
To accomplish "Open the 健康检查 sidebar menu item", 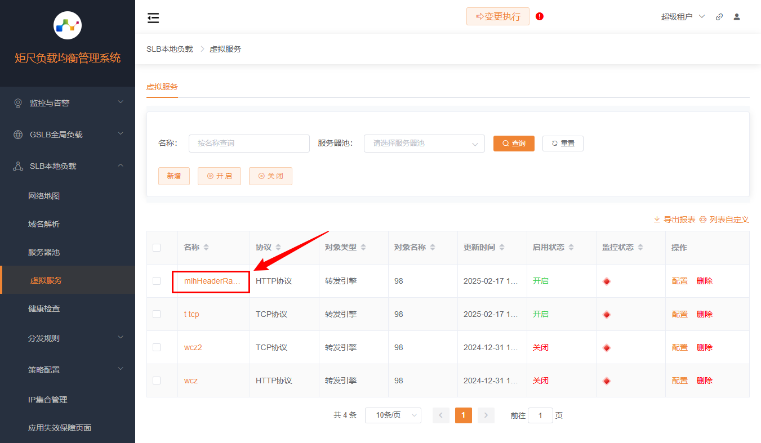I will 44,308.
